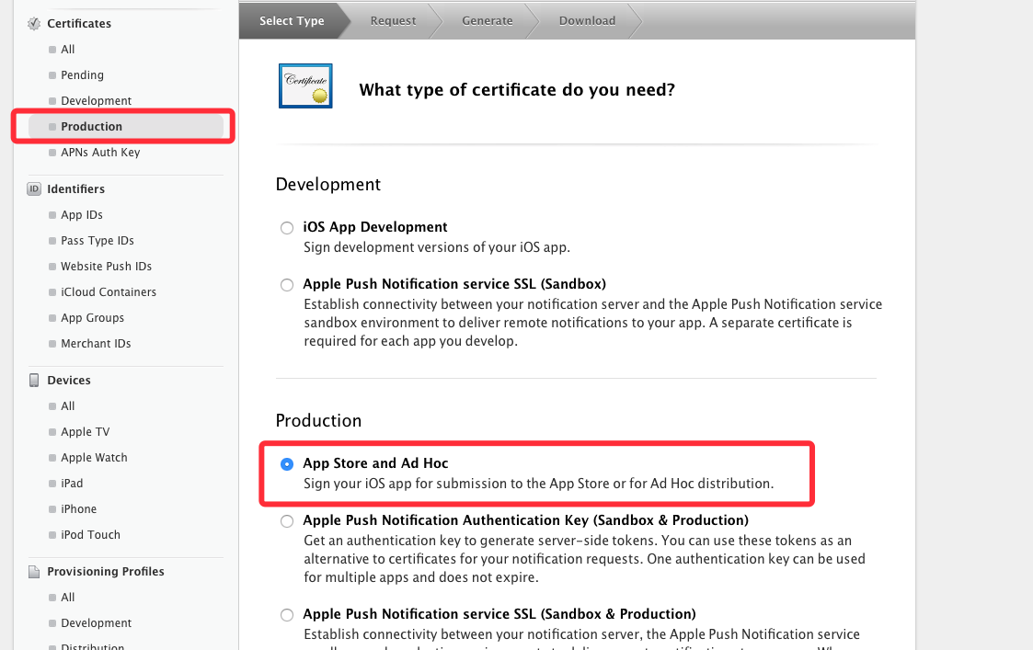Open Development under Certificates
The width and height of the screenshot is (1033, 650).
pyautogui.click(x=97, y=101)
